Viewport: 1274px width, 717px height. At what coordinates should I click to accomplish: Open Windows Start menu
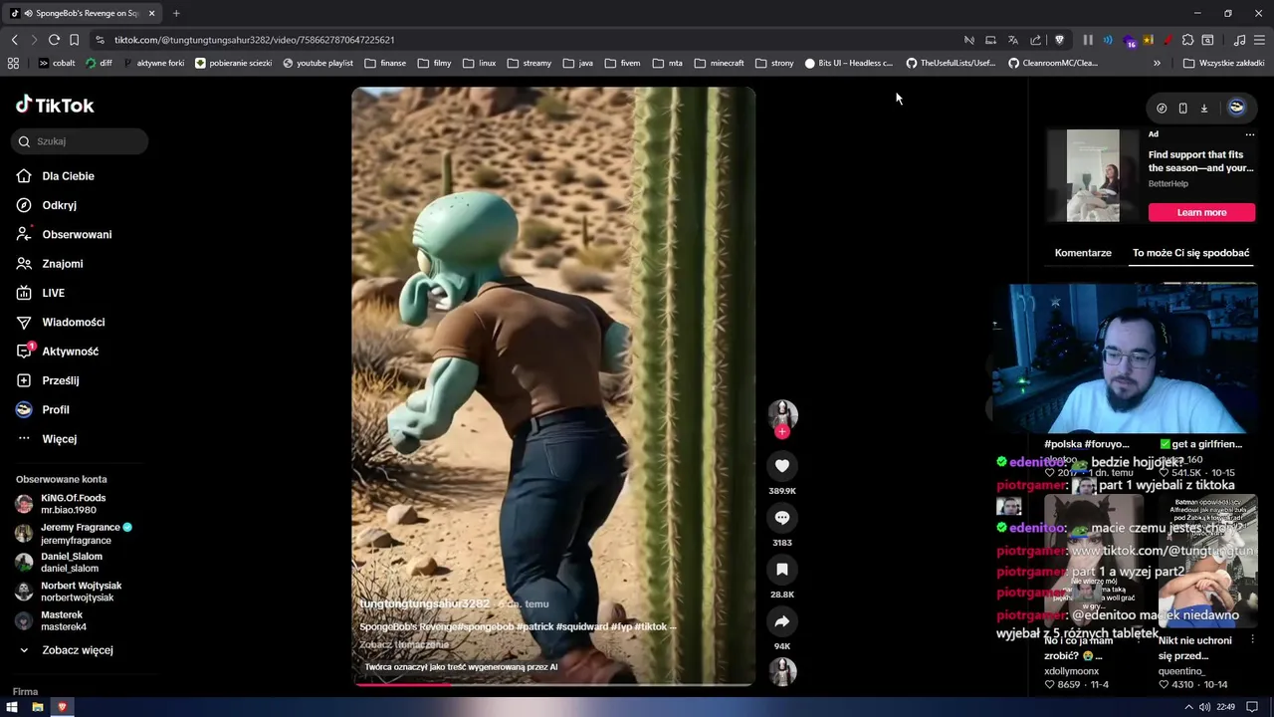pyautogui.click(x=12, y=707)
